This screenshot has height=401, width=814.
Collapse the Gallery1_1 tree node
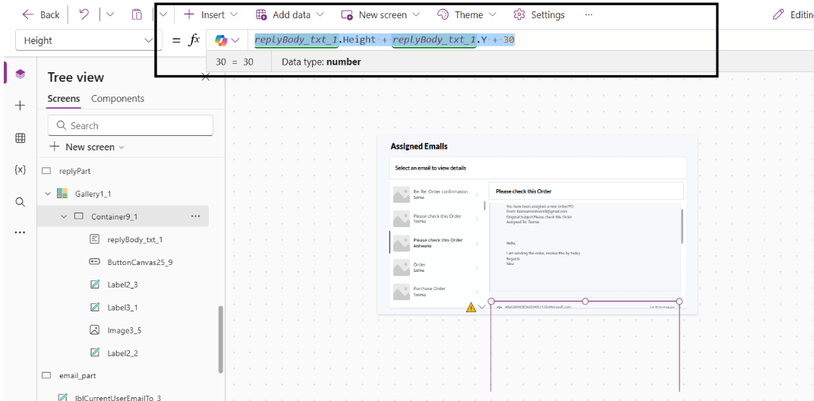[x=48, y=194]
